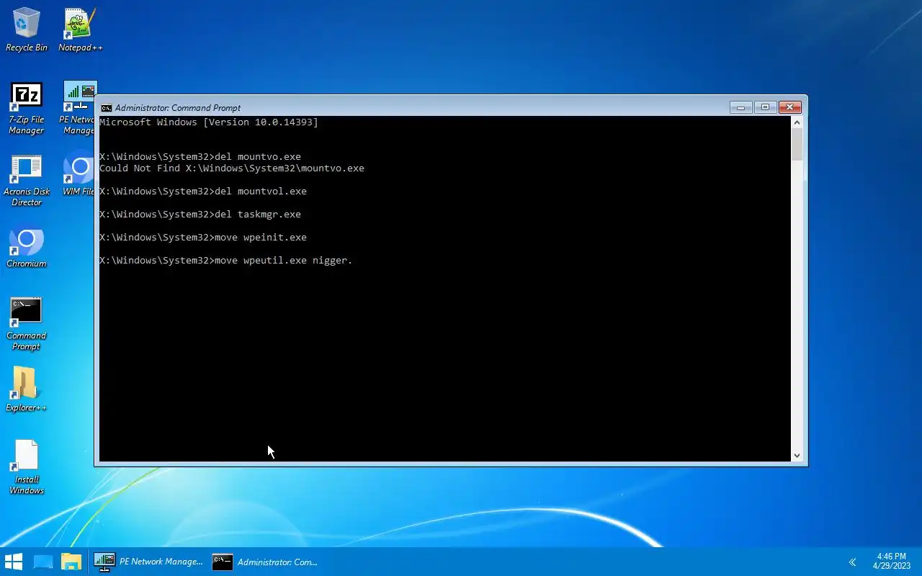922x576 pixels.
Task: Click the blue desktop icon in taskbar
Action: pyautogui.click(x=43, y=562)
